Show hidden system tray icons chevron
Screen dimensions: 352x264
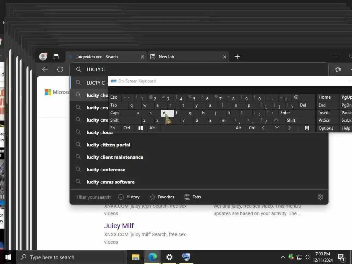(x=283, y=257)
